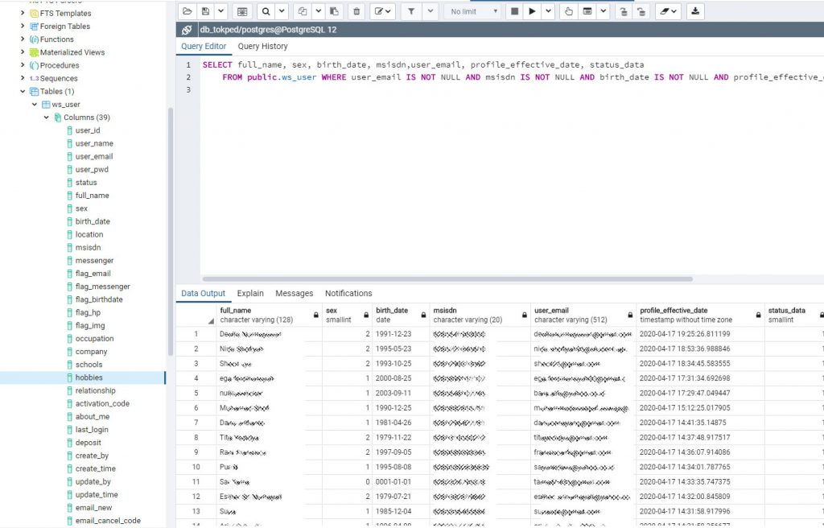The height and width of the screenshot is (528, 824).
Task: Switch to the Query History tab
Action: pos(262,47)
